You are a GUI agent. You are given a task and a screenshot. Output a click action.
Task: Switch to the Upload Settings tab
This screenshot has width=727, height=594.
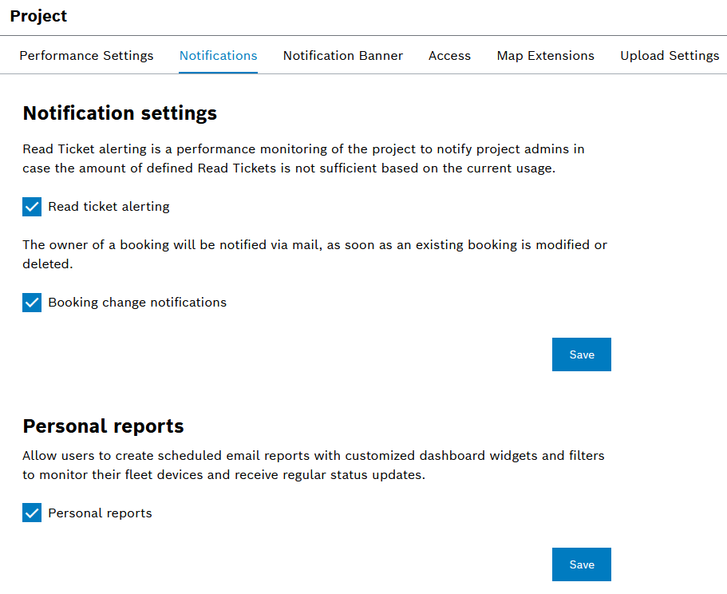[x=670, y=56]
